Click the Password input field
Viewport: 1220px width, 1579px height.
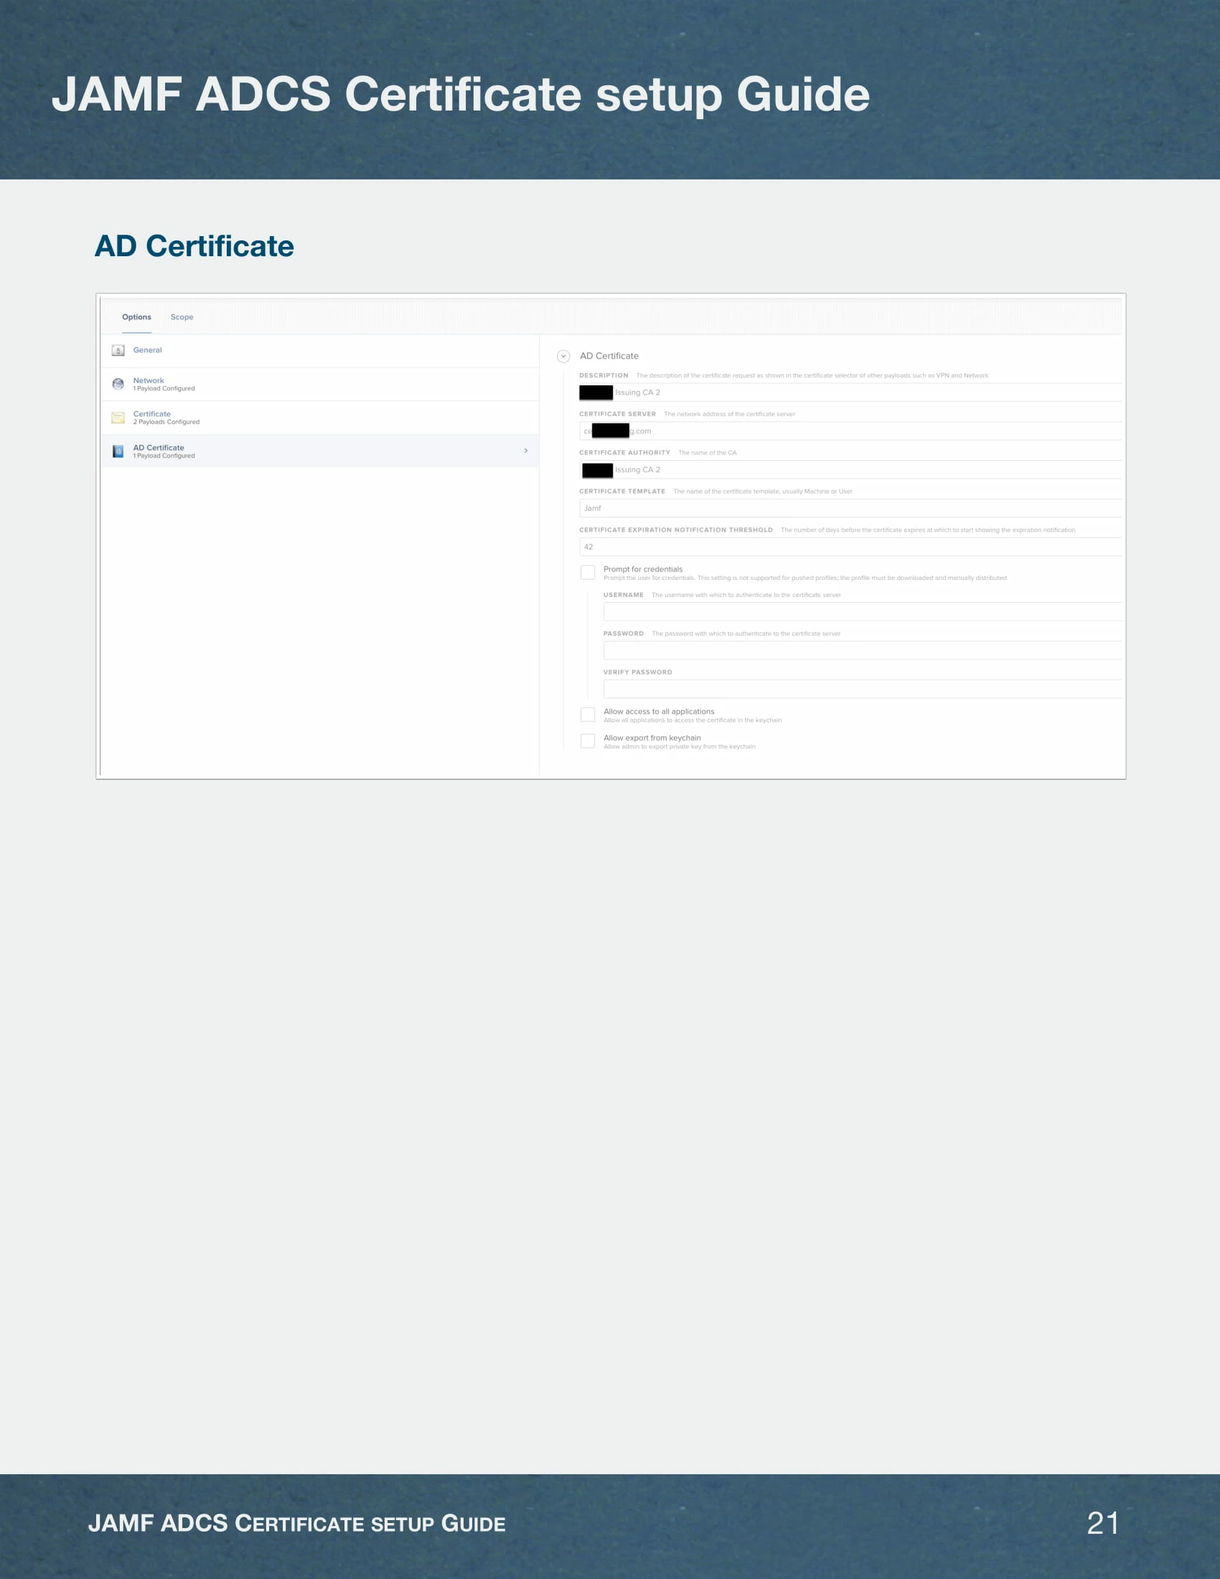point(863,651)
